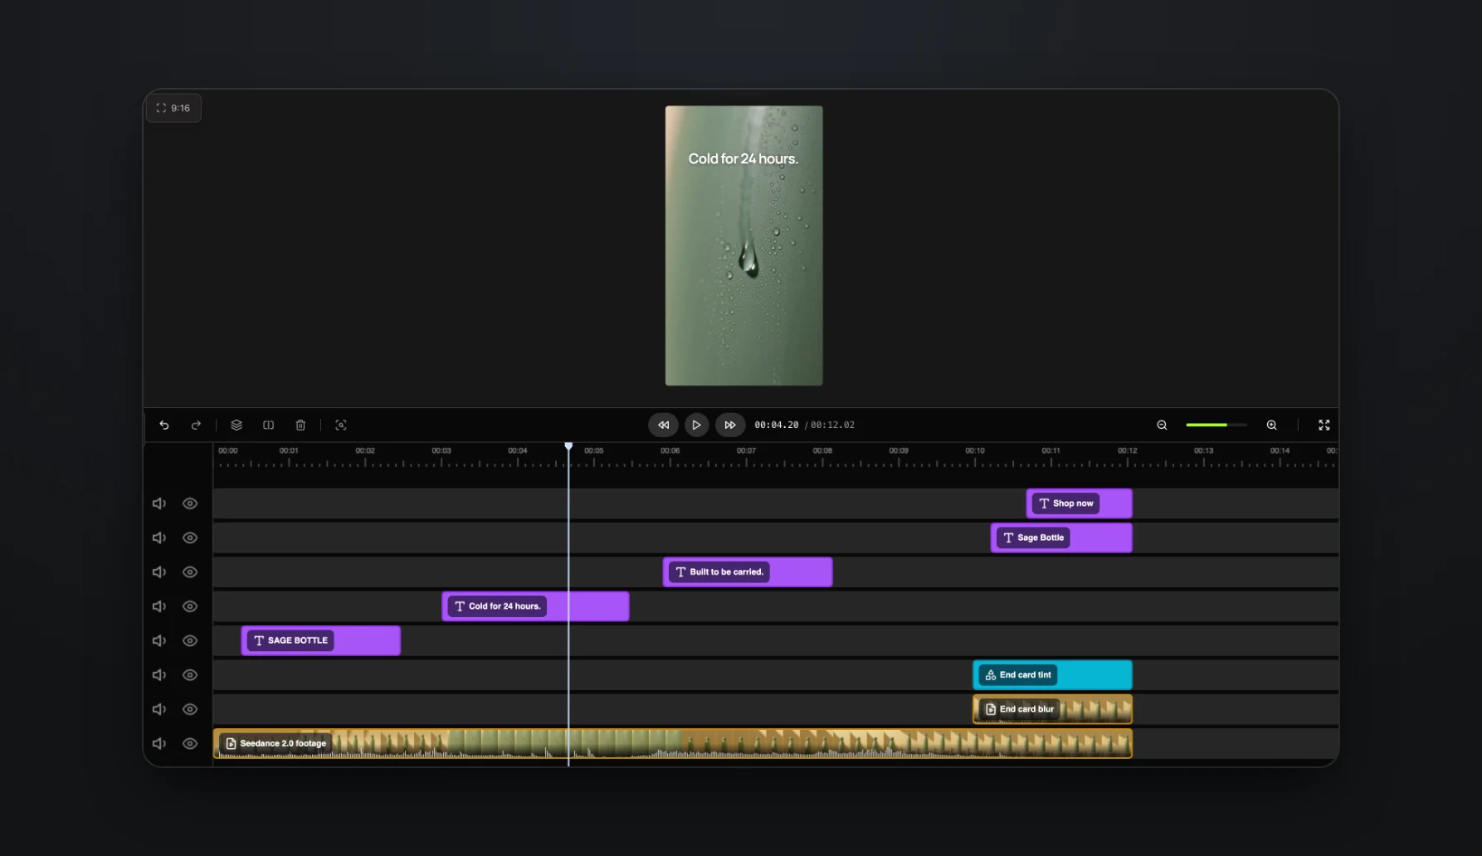Select the Cold for 24 hours clip
1482x856 pixels.
(535, 606)
